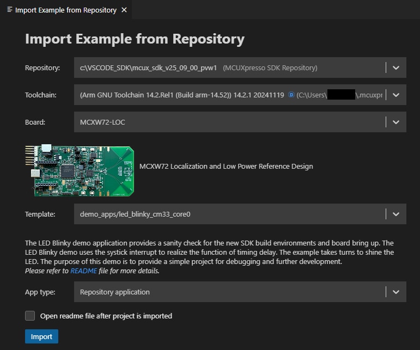Expand the Repository dropdown chevron
This screenshot has width=420, height=350.
[x=396, y=67]
